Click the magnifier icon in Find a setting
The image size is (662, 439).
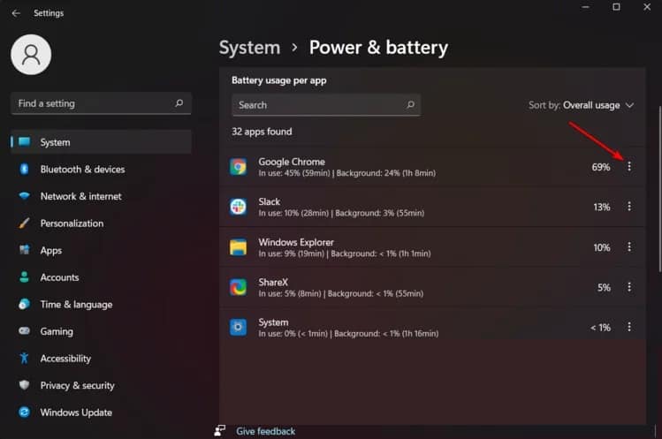[179, 103]
